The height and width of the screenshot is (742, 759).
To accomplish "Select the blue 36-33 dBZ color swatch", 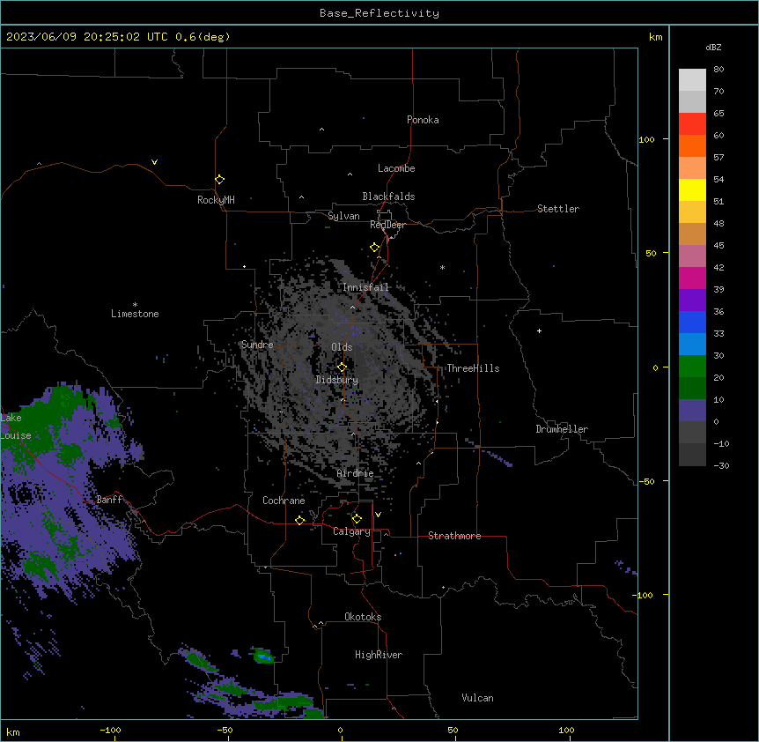I will tap(692, 323).
